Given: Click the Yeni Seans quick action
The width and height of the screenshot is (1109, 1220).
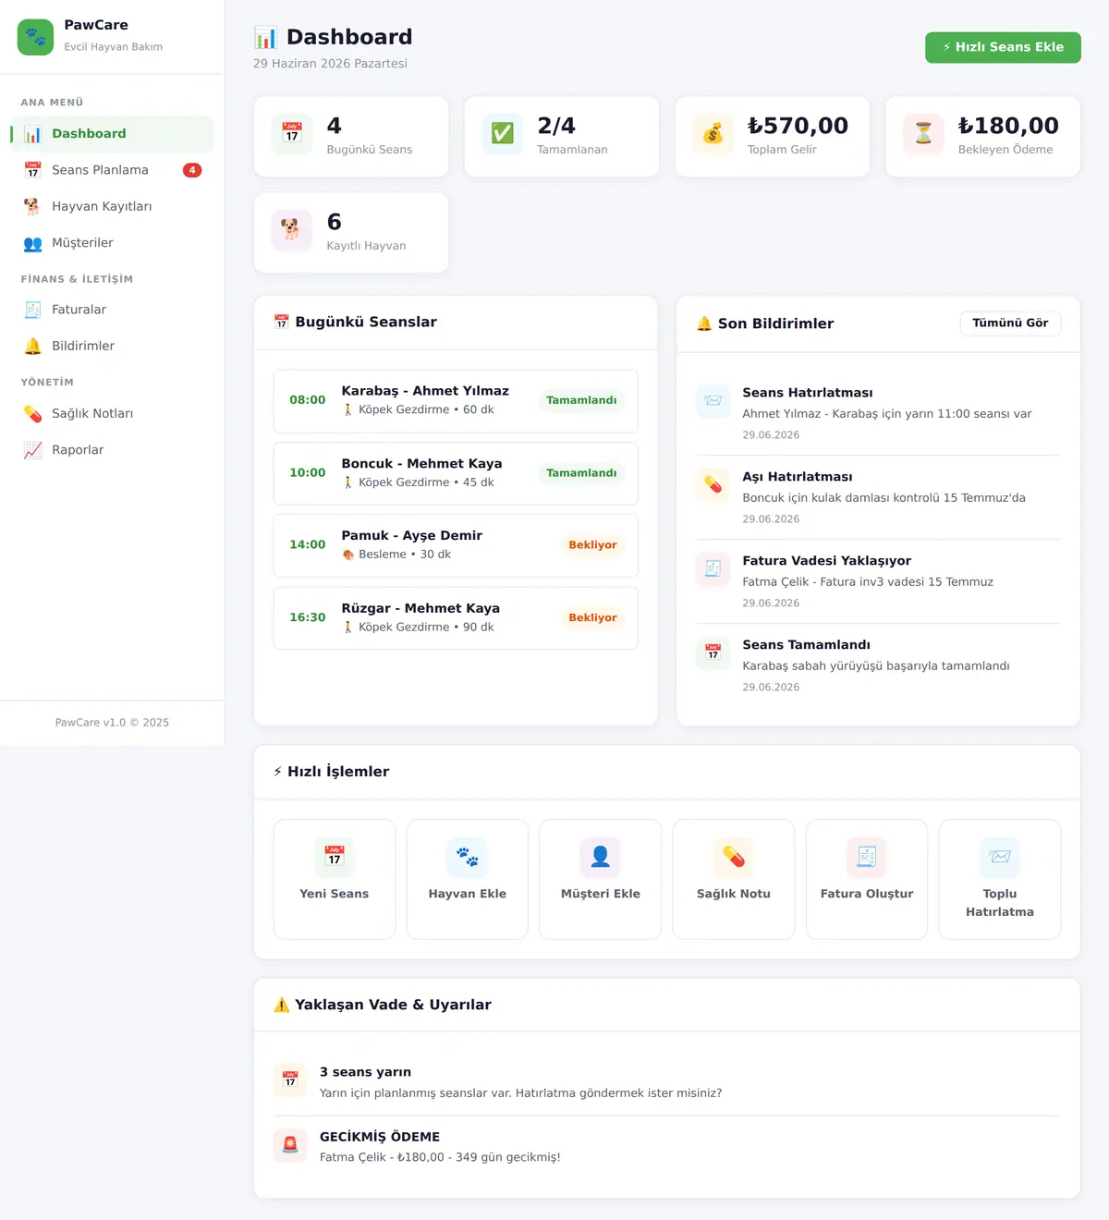Looking at the screenshot, I should click(x=335, y=879).
